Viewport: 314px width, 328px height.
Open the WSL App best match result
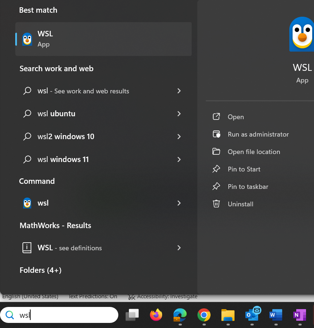(103, 39)
